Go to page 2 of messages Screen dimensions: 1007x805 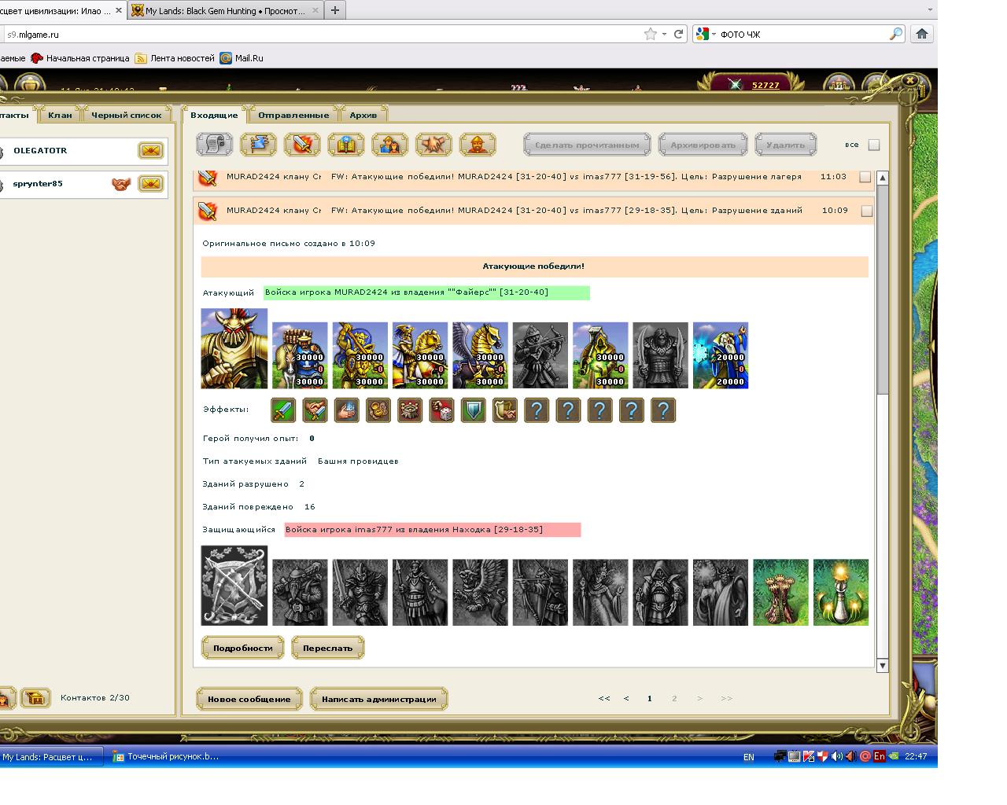(674, 698)
